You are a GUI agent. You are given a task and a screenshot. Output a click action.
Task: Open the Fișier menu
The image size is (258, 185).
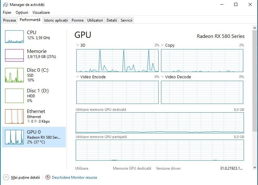tap(7, 13)
